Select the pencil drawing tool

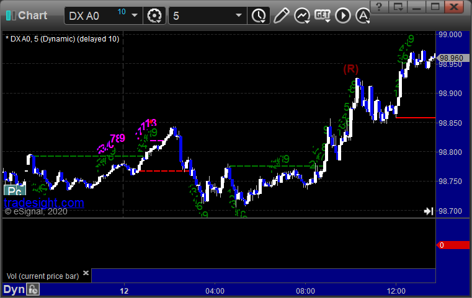pyautogui.click(x=281, y=15)
